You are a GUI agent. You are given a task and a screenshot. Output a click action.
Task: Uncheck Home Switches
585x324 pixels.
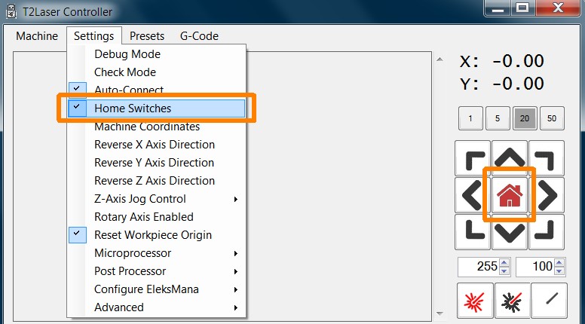tap(156, 108)
